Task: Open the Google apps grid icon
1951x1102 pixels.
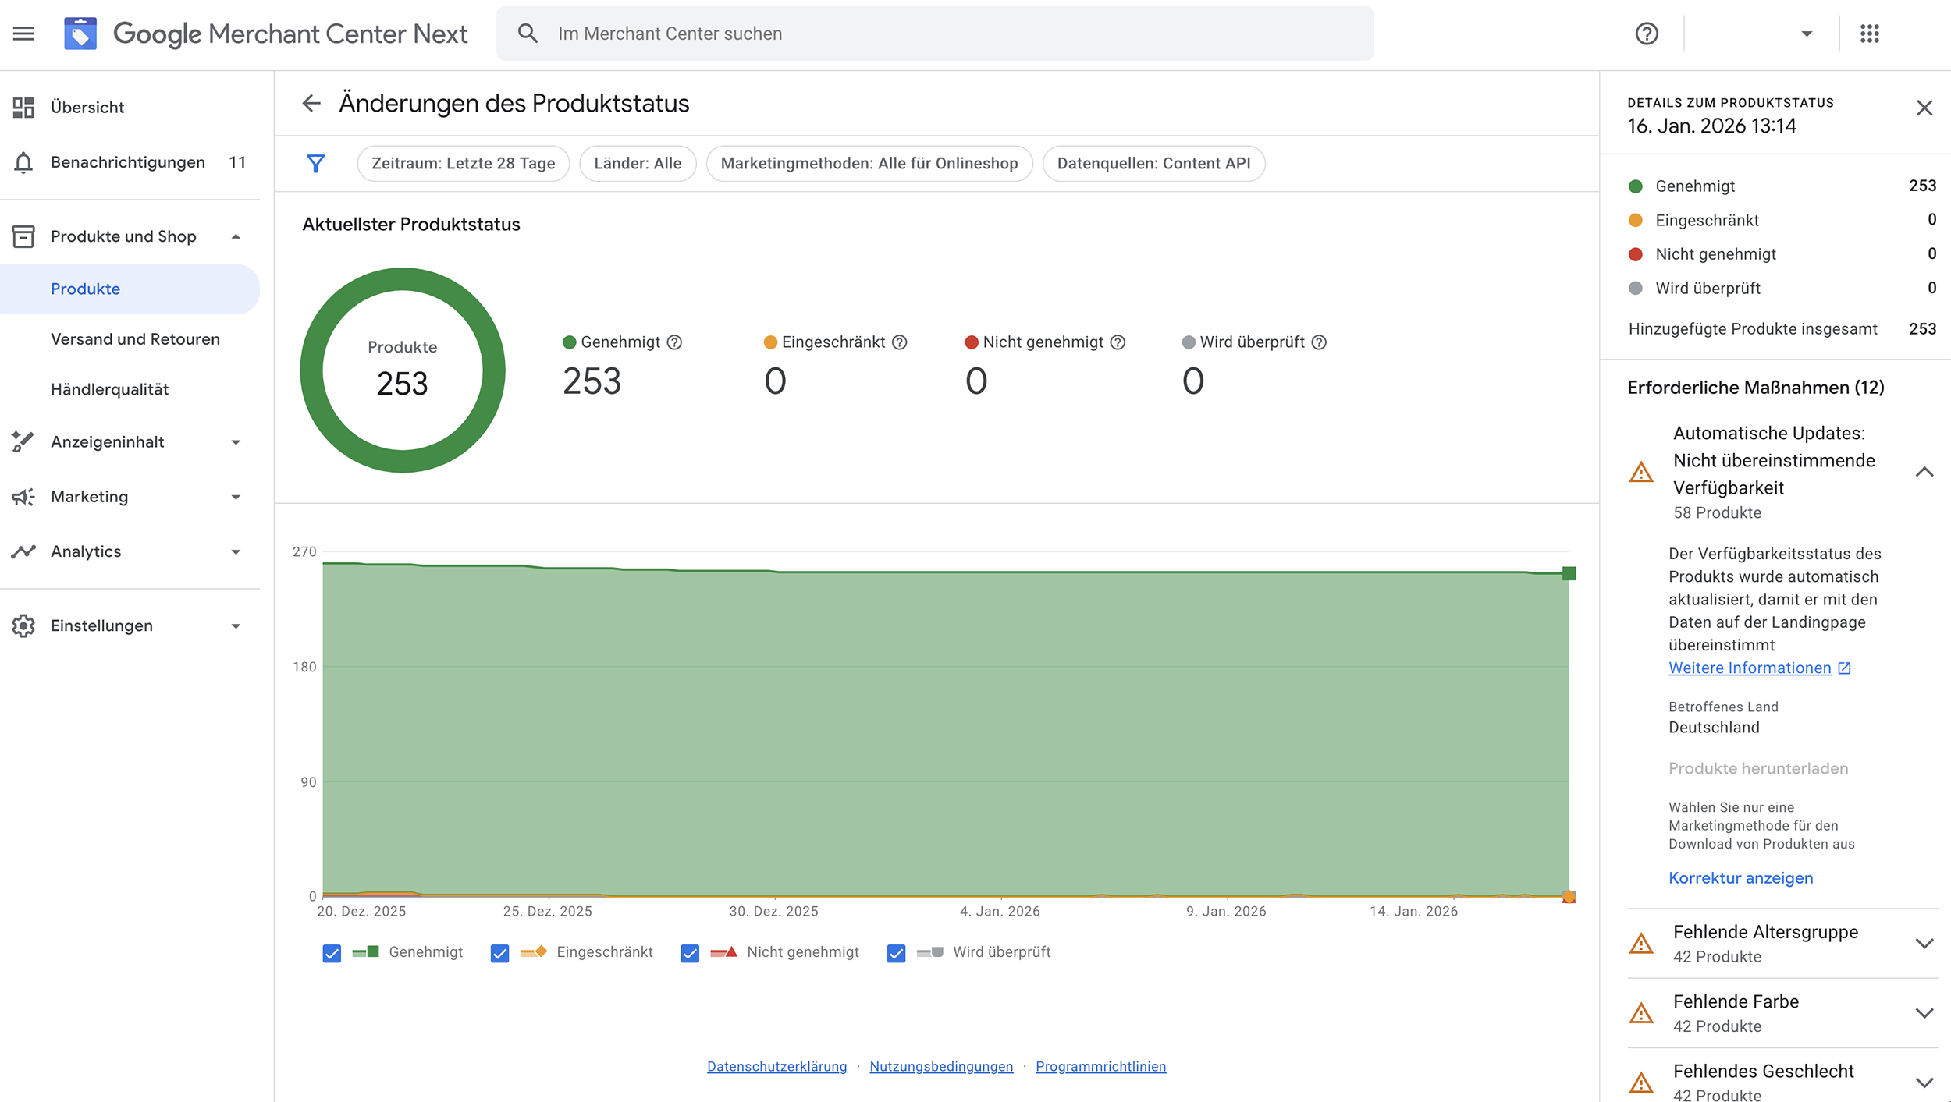Action: [1870, 34]
